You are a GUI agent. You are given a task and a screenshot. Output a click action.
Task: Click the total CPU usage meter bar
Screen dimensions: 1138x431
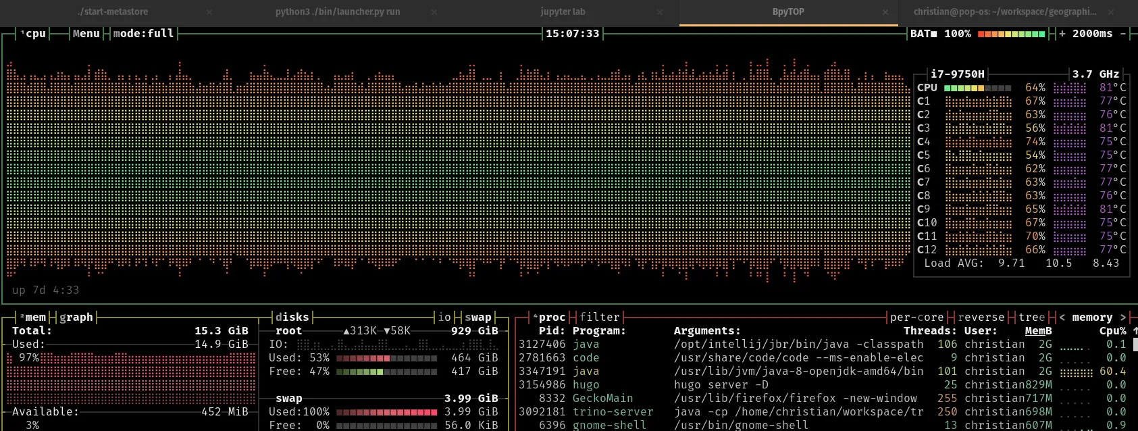[x=977, y=88]
